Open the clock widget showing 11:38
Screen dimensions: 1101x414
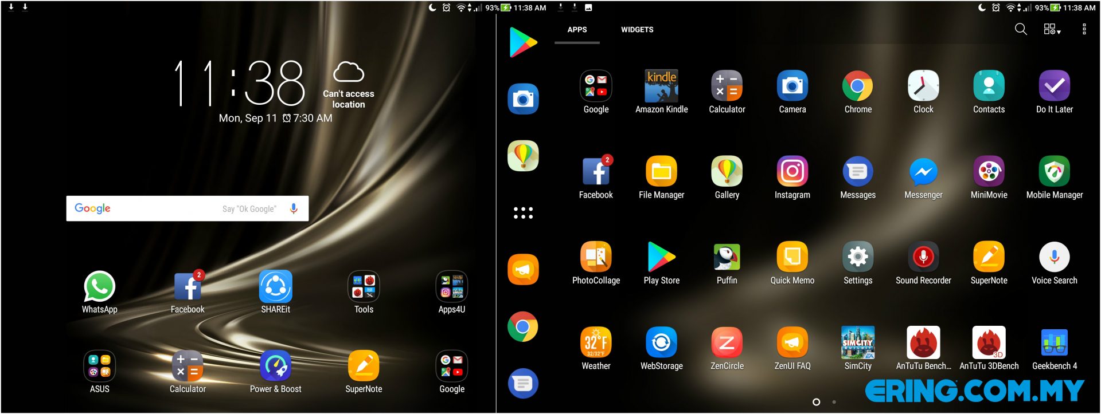point(240,84)
